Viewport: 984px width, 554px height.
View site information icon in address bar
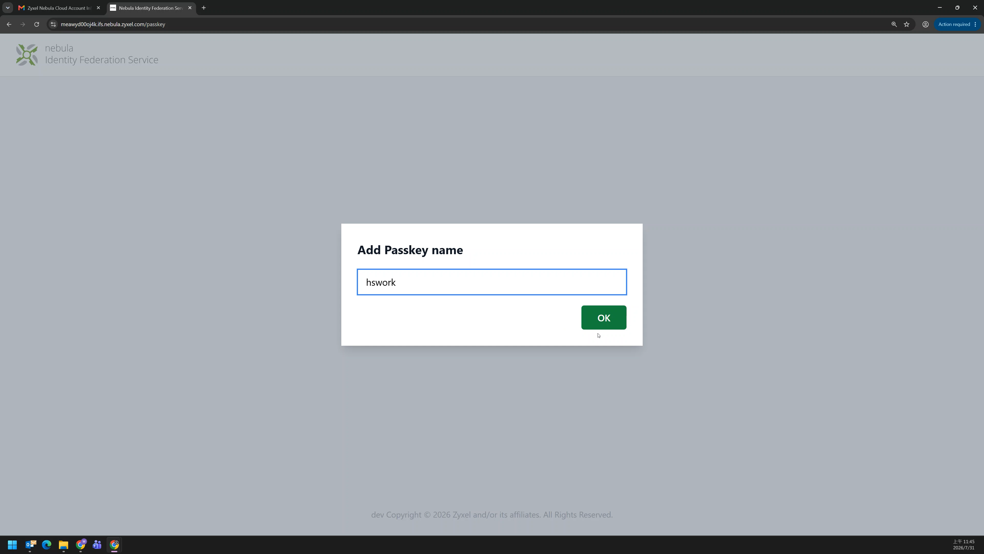(x=54, y=24)
